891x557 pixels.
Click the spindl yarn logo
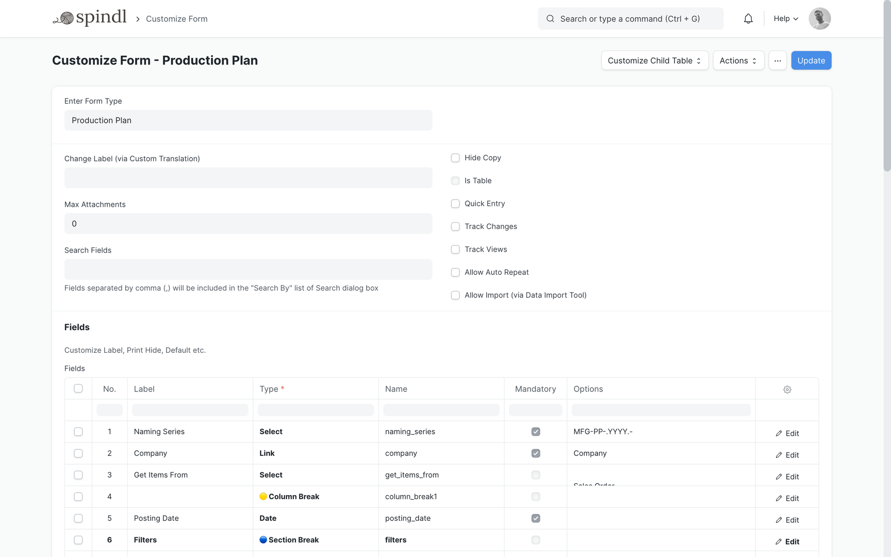(90, 18)
